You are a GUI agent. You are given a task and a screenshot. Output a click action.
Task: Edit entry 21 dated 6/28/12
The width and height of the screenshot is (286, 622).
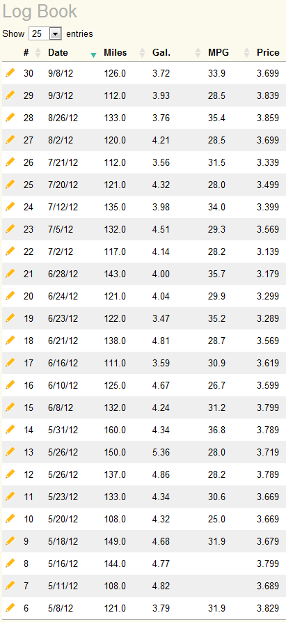tap(10, 273)
